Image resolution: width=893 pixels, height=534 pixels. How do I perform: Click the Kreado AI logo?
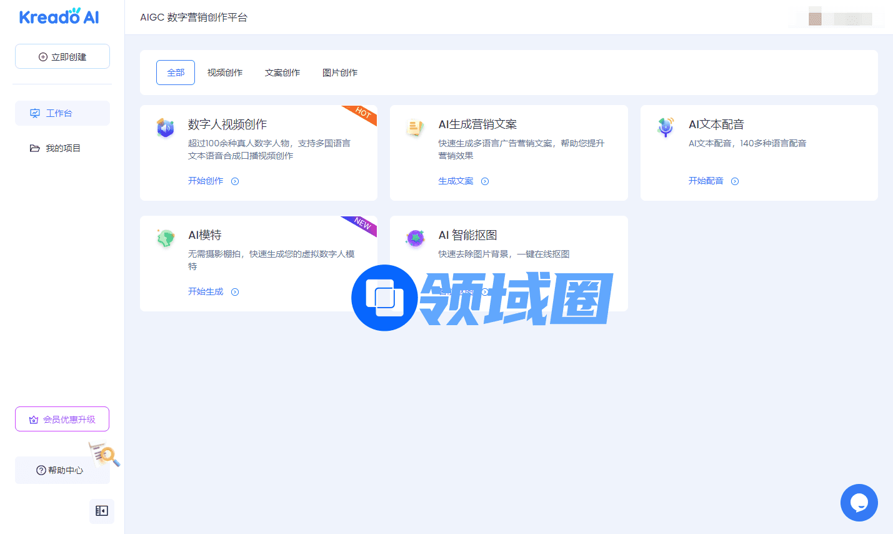click(x=59, y=17)
